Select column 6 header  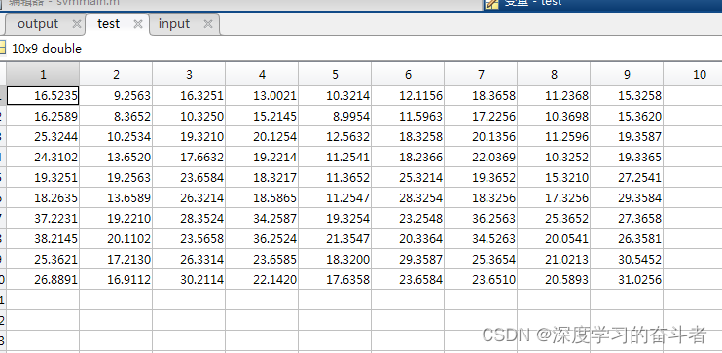click(x=408, y=74)
